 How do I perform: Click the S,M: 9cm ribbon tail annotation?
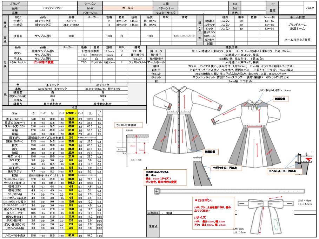tap(238, 229)
